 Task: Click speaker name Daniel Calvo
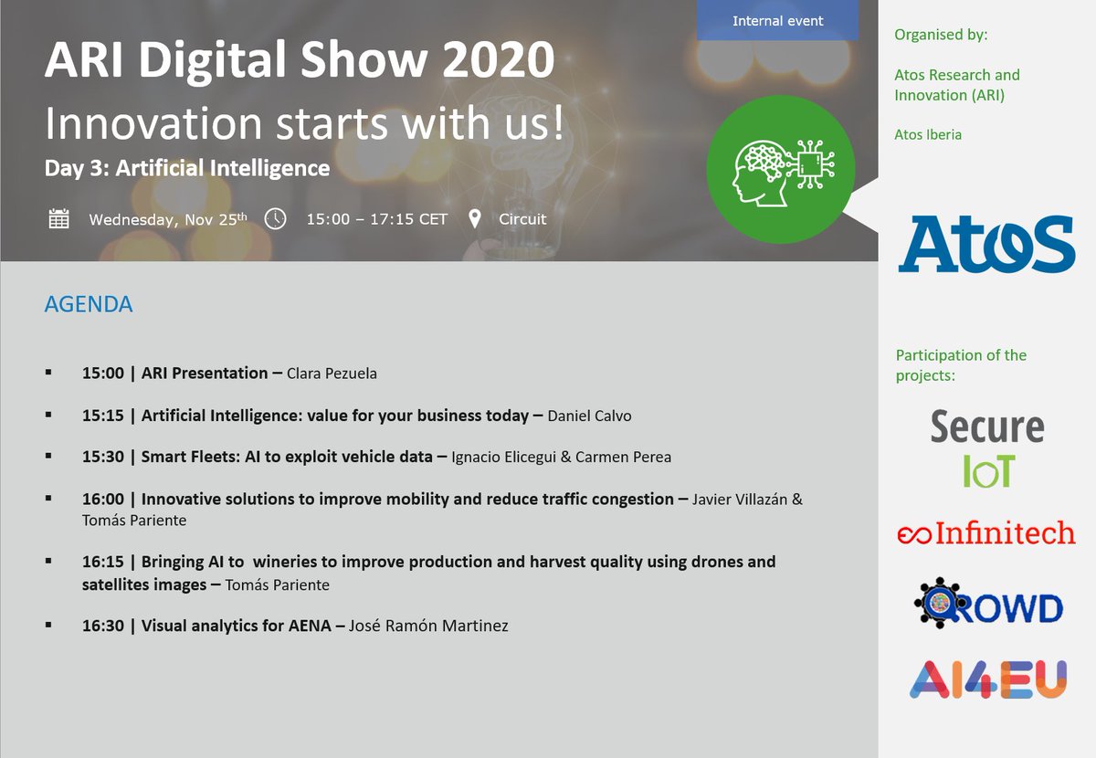(589, 416)
